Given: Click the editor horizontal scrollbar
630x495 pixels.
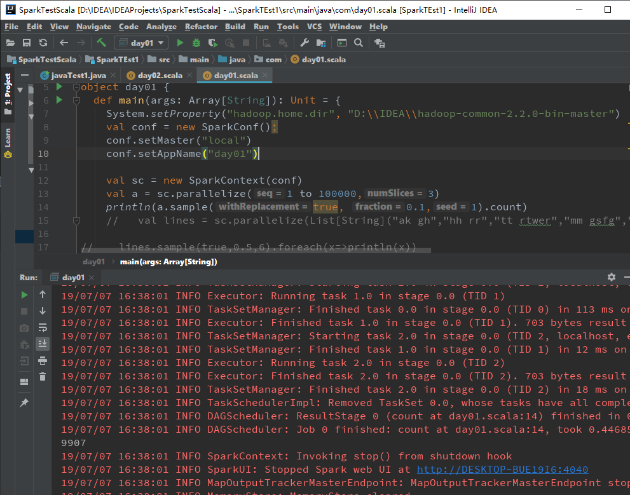Looking at the screenshot, I should (256, 250).
